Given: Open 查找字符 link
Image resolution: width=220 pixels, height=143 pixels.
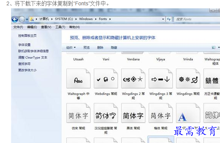Looking at the screenshot, I should pyautogui.click(x=24, y=64).
